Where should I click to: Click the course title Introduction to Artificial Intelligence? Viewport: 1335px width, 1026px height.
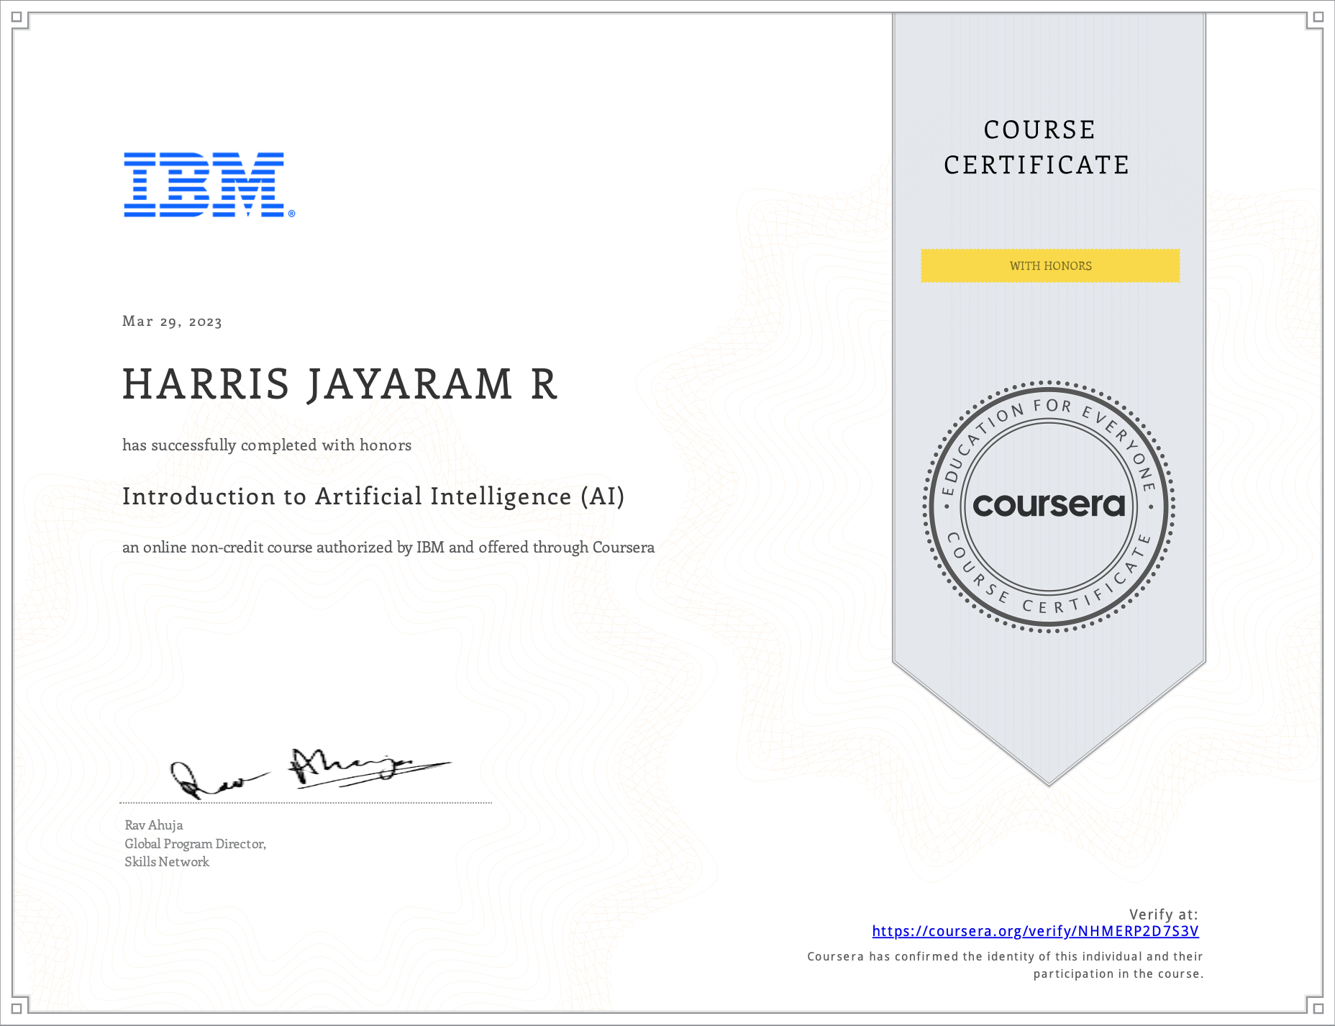(373, 496)
